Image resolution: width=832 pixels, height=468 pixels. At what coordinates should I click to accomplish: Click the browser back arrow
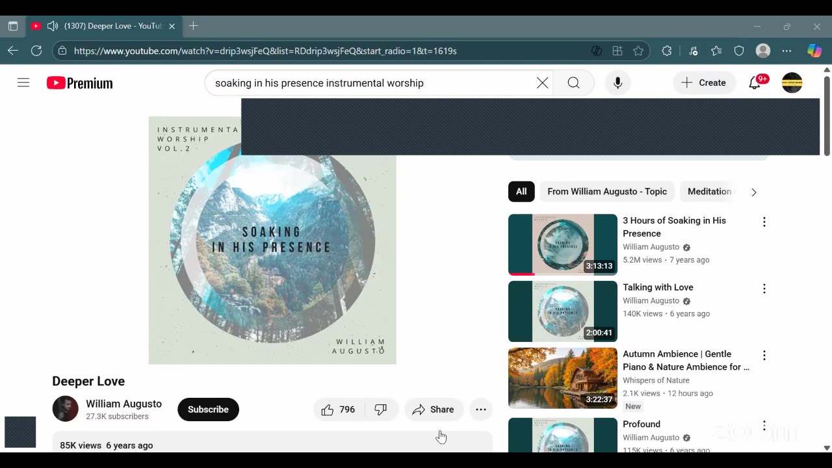[13, 51]
